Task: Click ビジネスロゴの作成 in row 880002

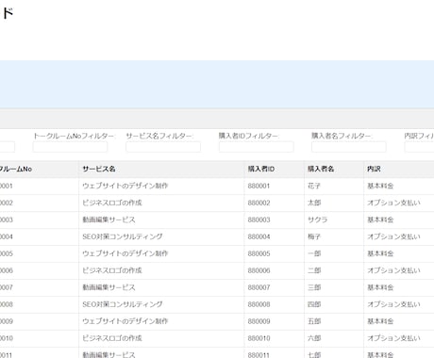Action: [112, 203]
